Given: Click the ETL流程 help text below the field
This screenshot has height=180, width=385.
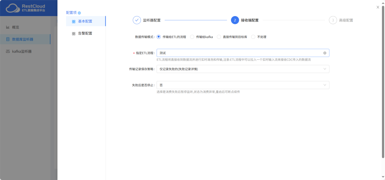Looking at the screenshot, I should (234, 60).
